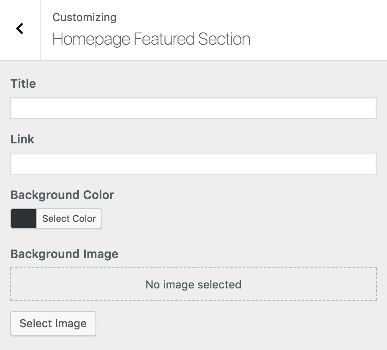Place cursor in the empty box under Title
The image size is (387, 350).
coord(193,108)
